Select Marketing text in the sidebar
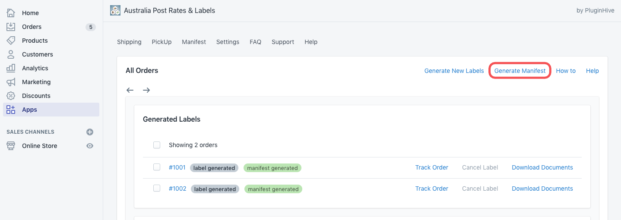Screen dimensions: 621x220 [36, 82]
